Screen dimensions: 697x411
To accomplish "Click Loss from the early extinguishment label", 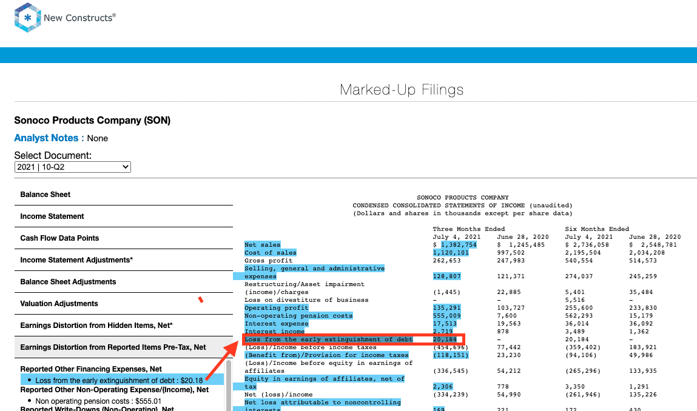I will tap(329, 339).
